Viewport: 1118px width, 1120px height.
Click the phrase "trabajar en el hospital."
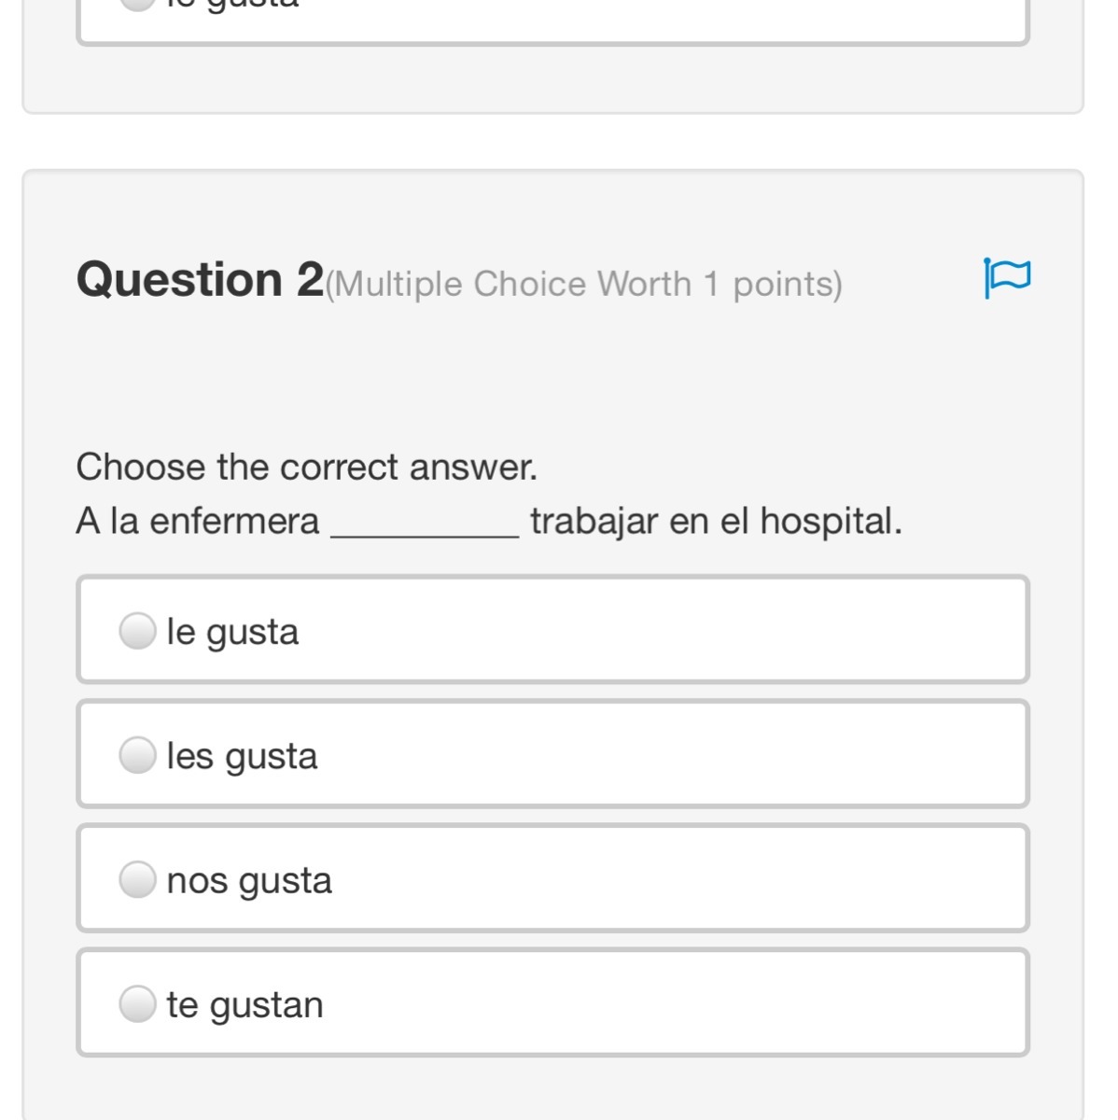point(716,521)
